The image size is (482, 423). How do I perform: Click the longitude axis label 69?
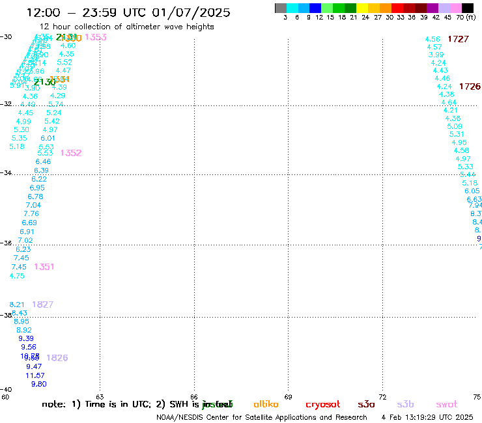288,397
